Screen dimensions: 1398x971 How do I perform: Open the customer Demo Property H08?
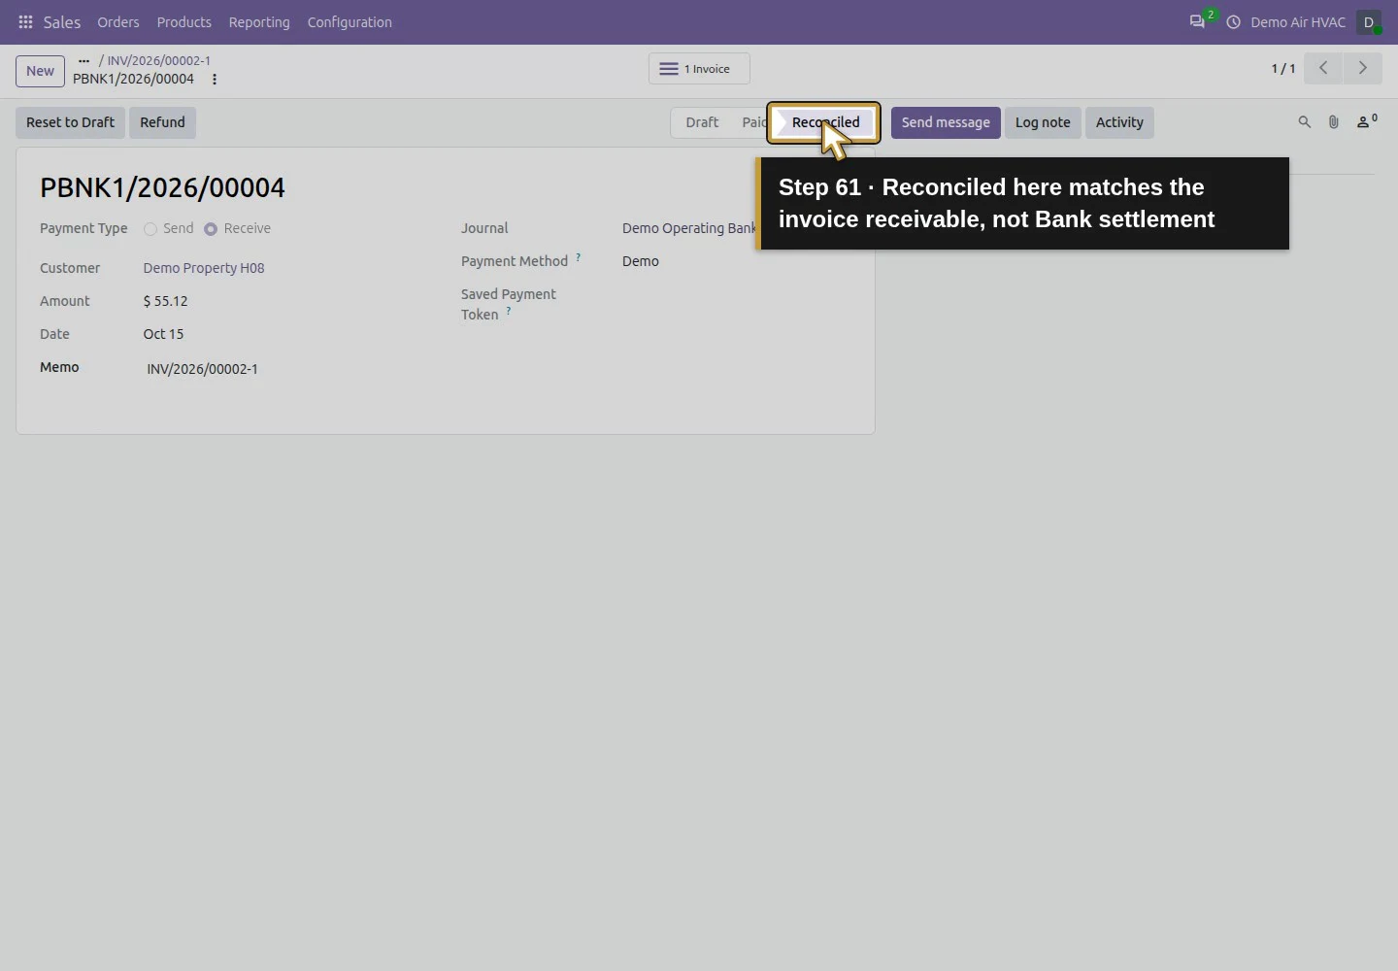204,268
